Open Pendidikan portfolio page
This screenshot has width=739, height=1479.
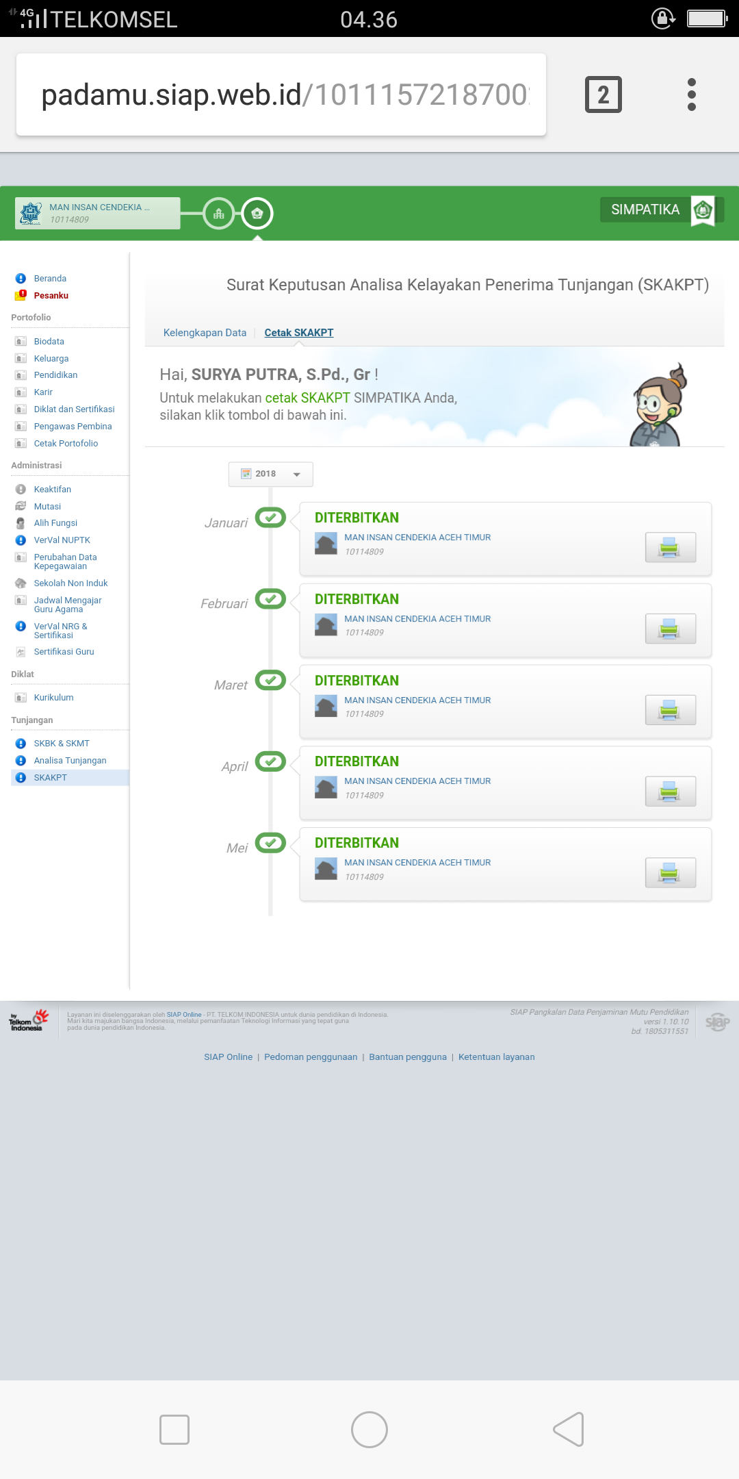pyautogui.click(x=55, y=375)
